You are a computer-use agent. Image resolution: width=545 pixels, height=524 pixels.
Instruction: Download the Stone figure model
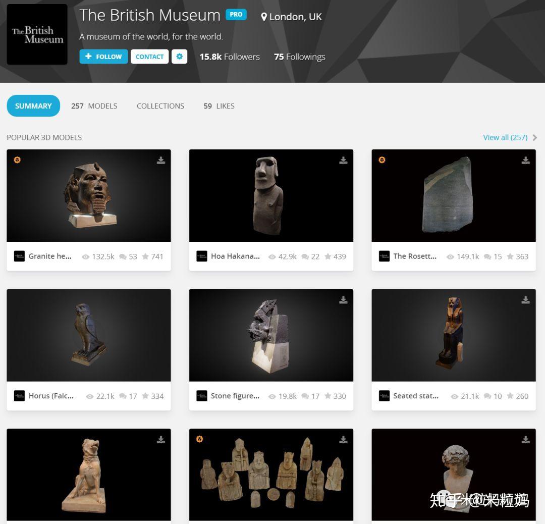pos(343,300)
